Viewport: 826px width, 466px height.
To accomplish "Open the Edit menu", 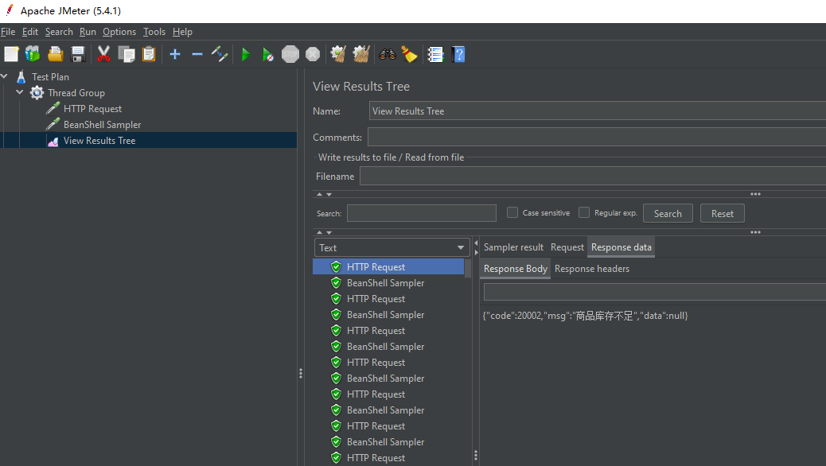I will click(x=30, y=32).
